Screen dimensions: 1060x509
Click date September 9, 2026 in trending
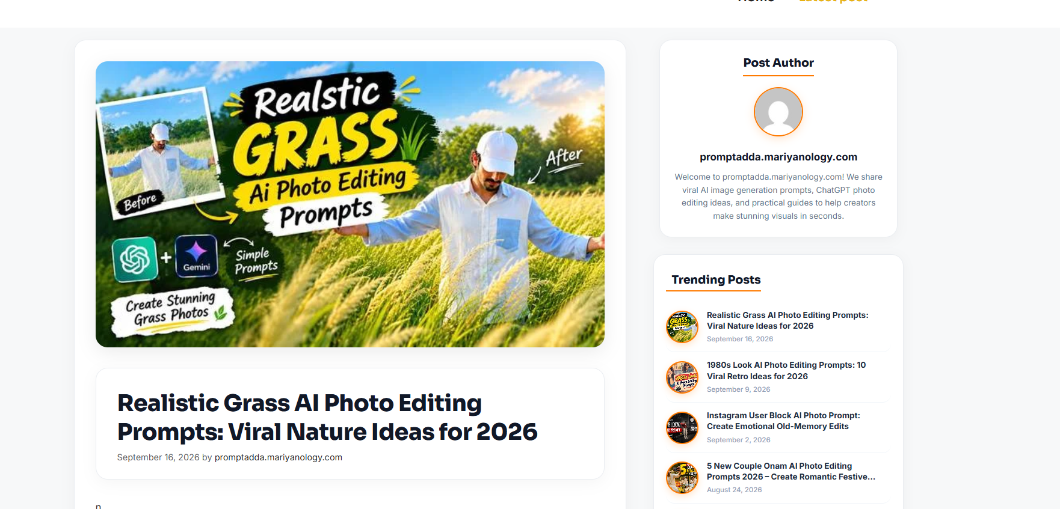click(x=738, y=389)
